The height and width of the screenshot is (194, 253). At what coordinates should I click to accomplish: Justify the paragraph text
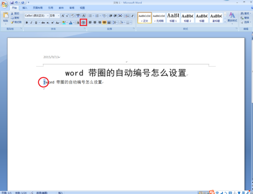(x=104, y=23)
